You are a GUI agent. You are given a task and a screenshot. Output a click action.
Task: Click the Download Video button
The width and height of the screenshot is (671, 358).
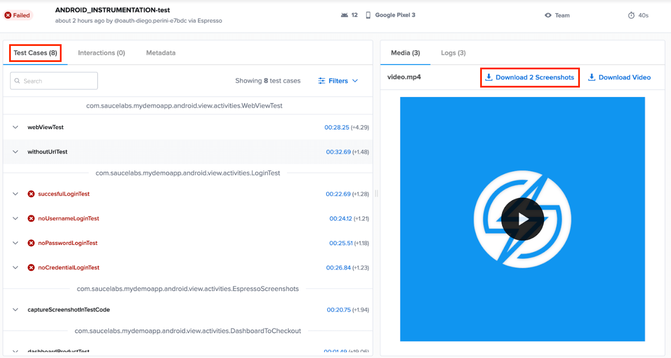[x=619, y=78]
